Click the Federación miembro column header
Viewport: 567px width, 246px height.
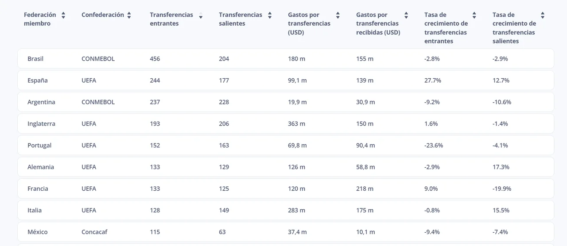40,19
